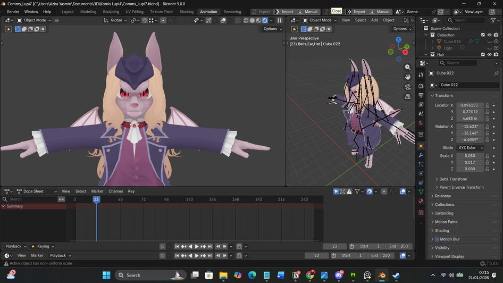The height and width of the screenshot is (283, 503).
Task: Open the Output properties tab
Action: (421, 95)
